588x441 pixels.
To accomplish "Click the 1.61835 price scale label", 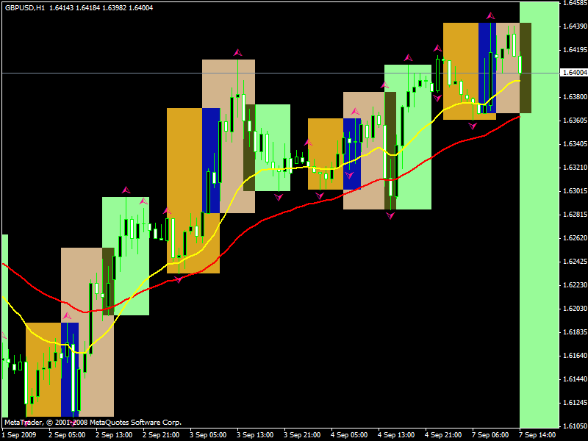I will (x=575, y=332).
